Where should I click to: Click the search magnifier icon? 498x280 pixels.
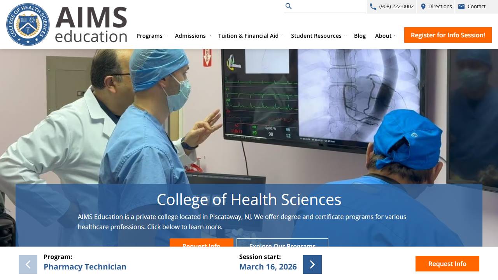pyautogui.click(x=288, y=6)
